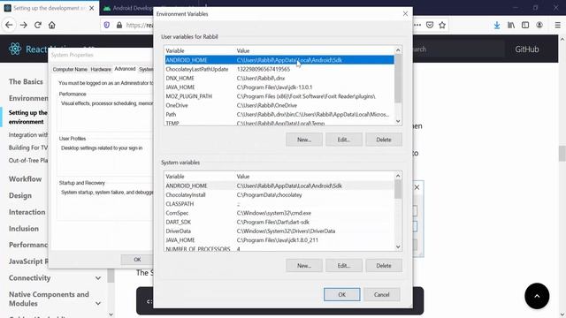Select CLASSPATH system variable
The width and height of the screenshot is (566, 318).
(x=279, y=204)
